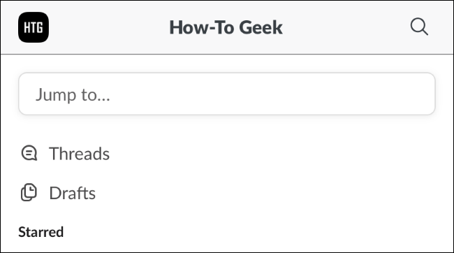Select the Drafts pages icon
The height and width of the screenshot is (253, 454).
29,192
